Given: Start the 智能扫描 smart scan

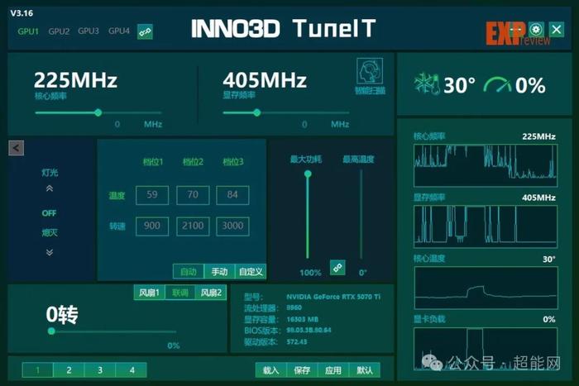Looking at the screenshot, I should tap(370, 76).
